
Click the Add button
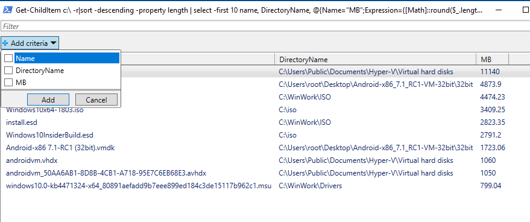click(x=48, y=100)
